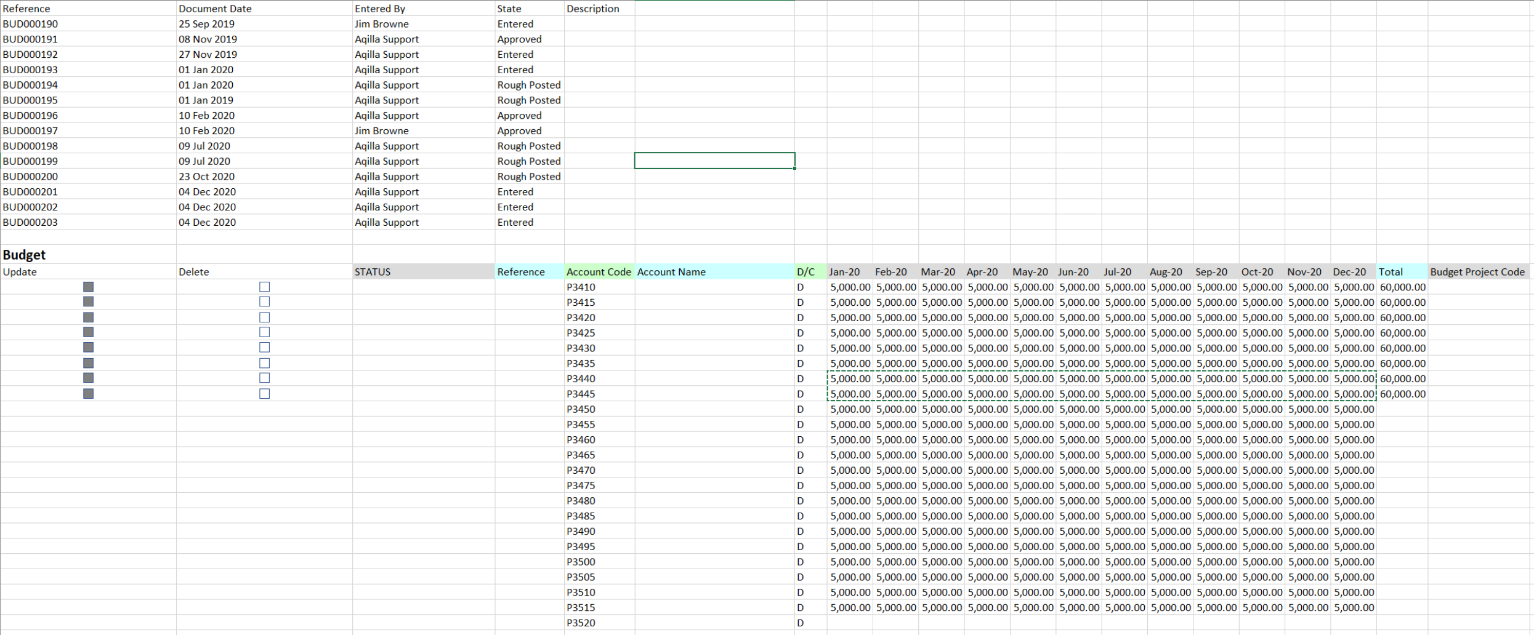
Task: Select the bold Budget section heading
Action: coord(25,255)
